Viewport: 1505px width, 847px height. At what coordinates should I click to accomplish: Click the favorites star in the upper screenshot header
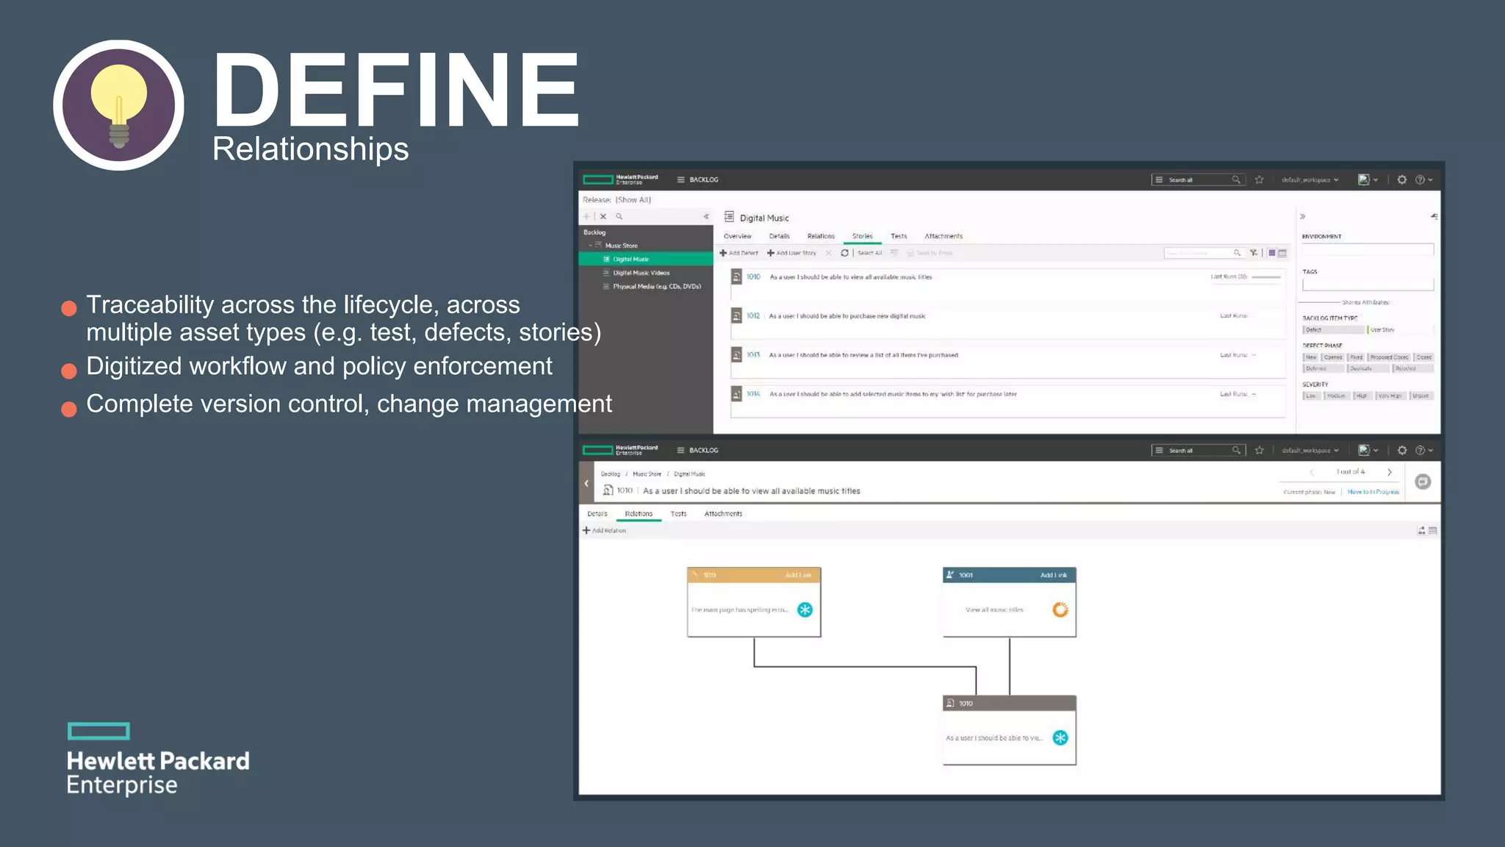point(1259,179)
